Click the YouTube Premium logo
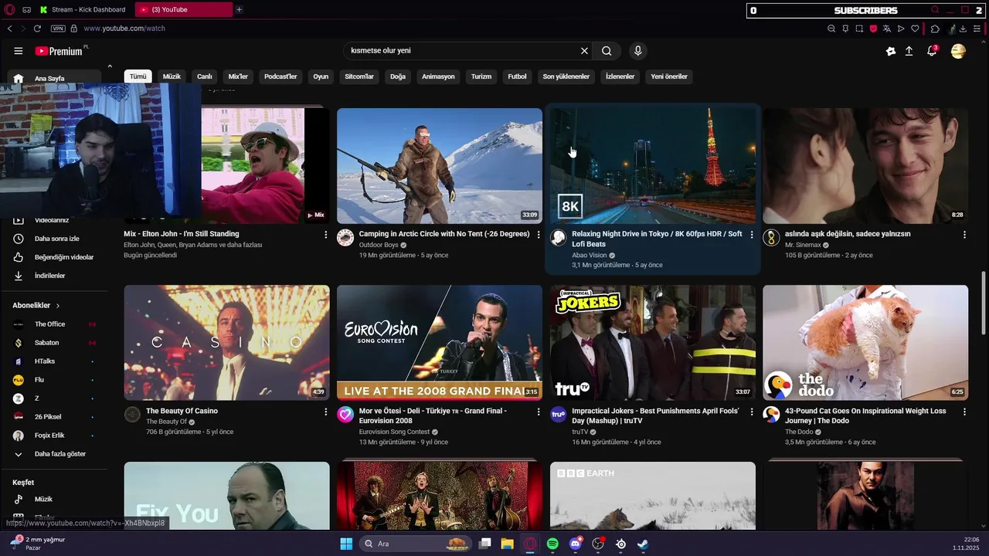Image resolution: width=989 pixels, height=556 pixels. pos(59,51)
